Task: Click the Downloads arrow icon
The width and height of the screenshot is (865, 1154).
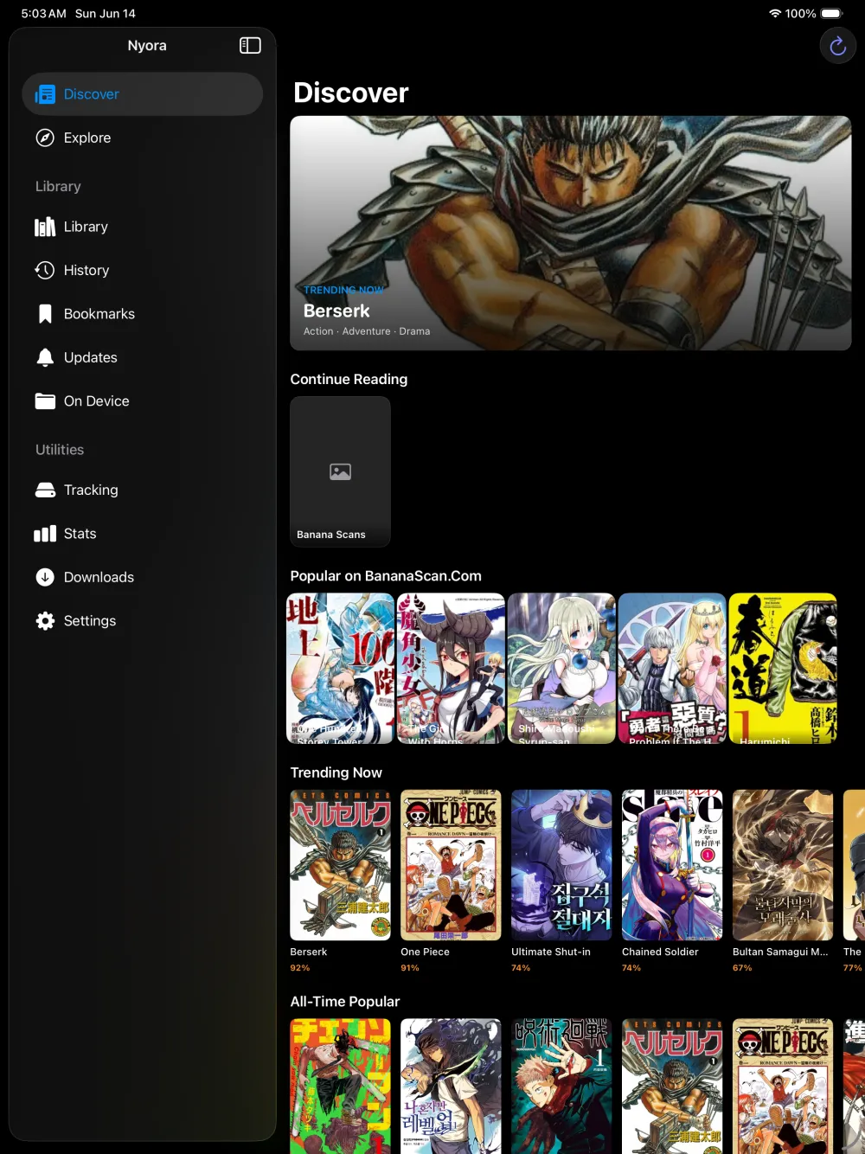Action: click(45, 577)
